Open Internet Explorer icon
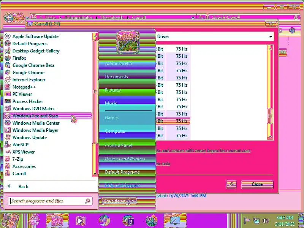Image resolution: width=304 pixels, height=228 pixels. [8, 80]
